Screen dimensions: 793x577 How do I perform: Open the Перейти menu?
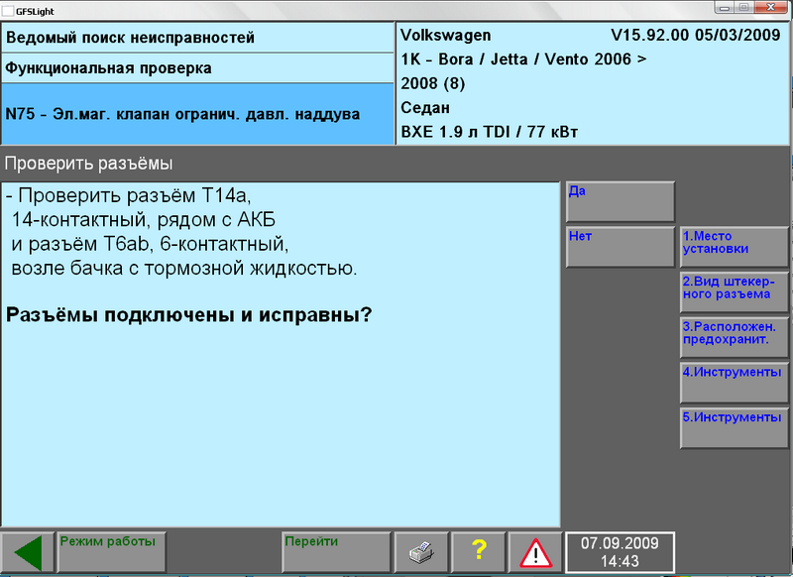[x=336, y=552]
